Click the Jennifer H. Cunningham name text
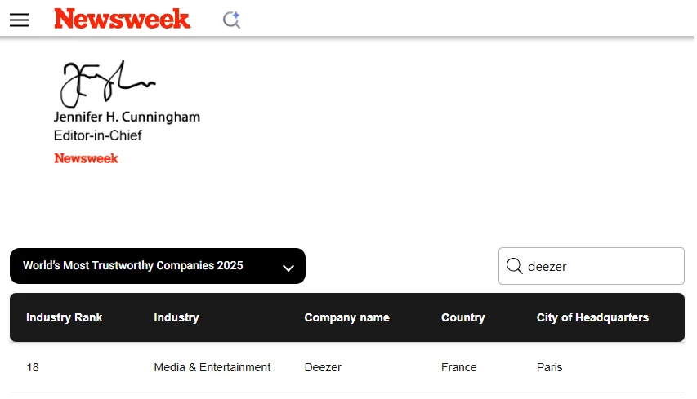The height and width of the screenshot is (399, 697). coord(127,117)
